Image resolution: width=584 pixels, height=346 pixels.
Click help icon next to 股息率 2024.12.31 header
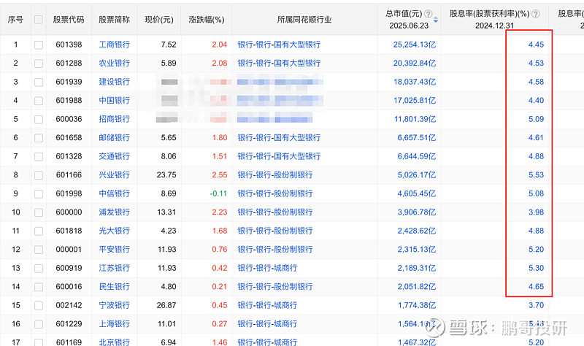click(x=536, y=14)
